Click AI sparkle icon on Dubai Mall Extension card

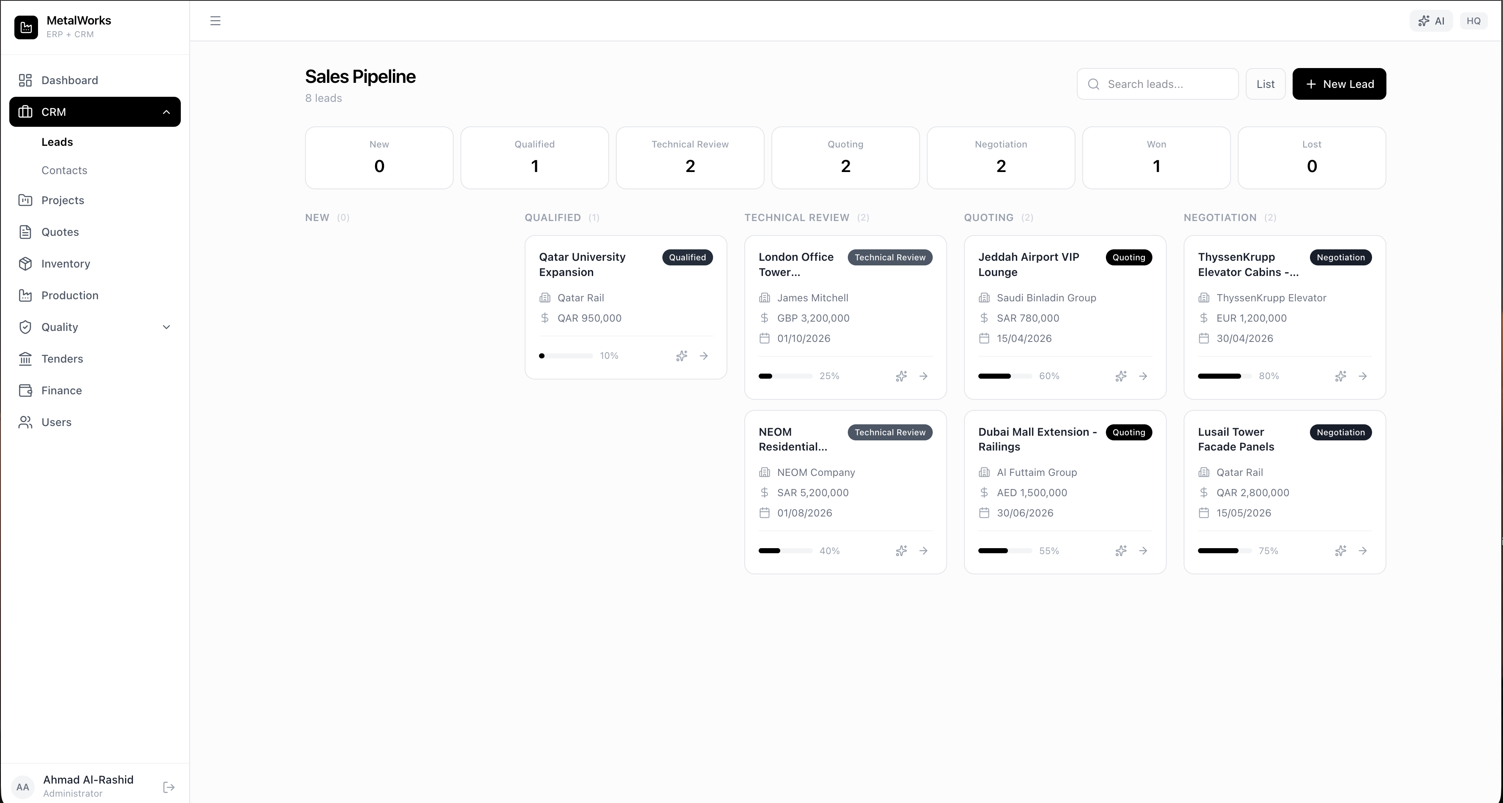[1121, 550]
